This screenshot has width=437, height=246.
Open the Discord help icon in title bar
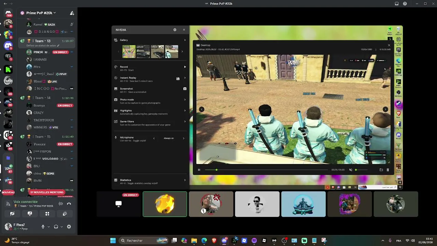[x=405, y=4]
